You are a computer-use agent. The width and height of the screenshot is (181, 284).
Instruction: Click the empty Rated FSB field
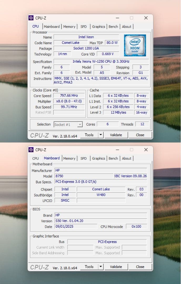coord(69,113)
